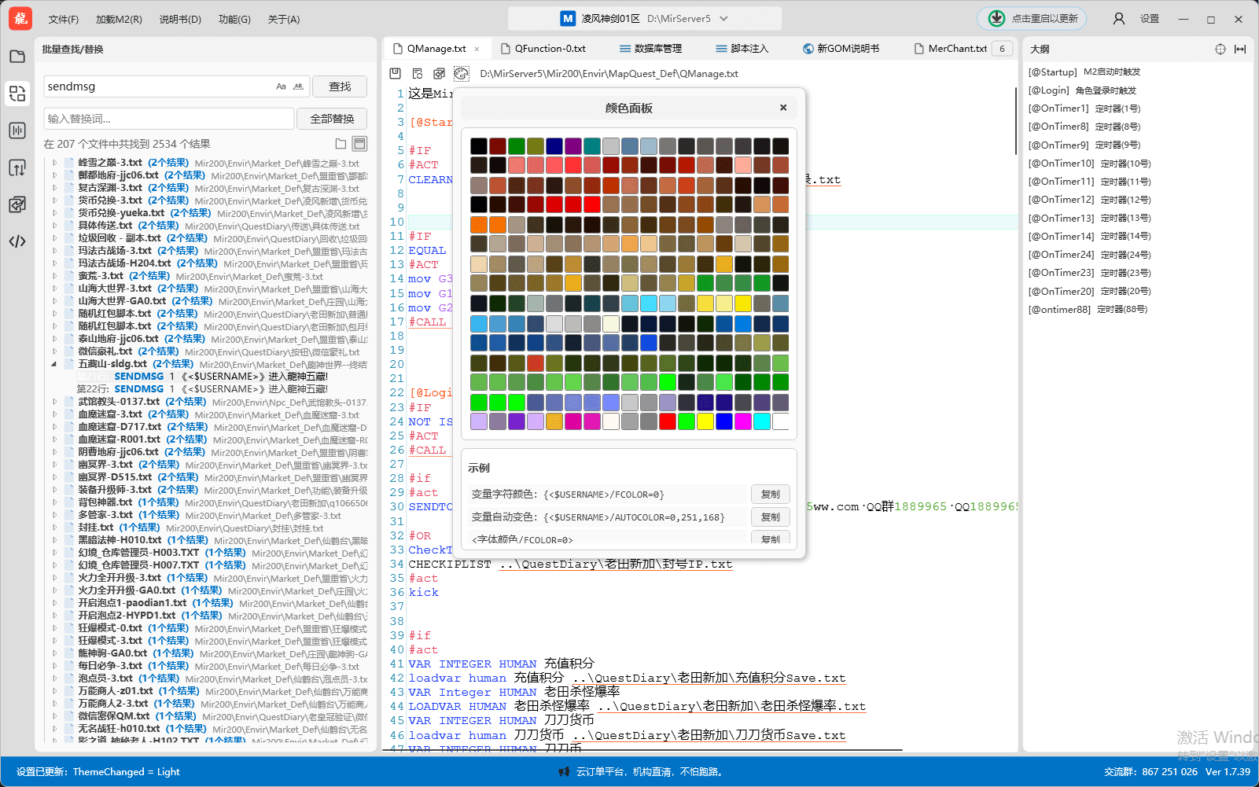The image size is (1259, 787).
Task: Pick the pure red color swatch
Action: [668, 421]
